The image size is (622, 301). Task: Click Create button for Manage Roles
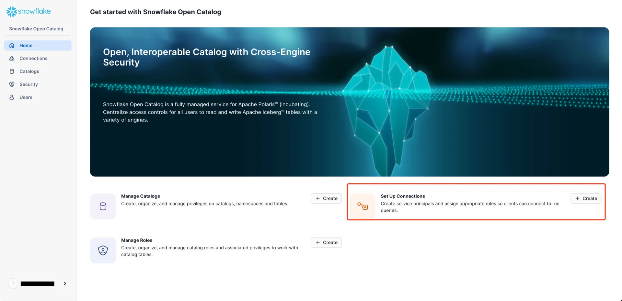[326, 242]
